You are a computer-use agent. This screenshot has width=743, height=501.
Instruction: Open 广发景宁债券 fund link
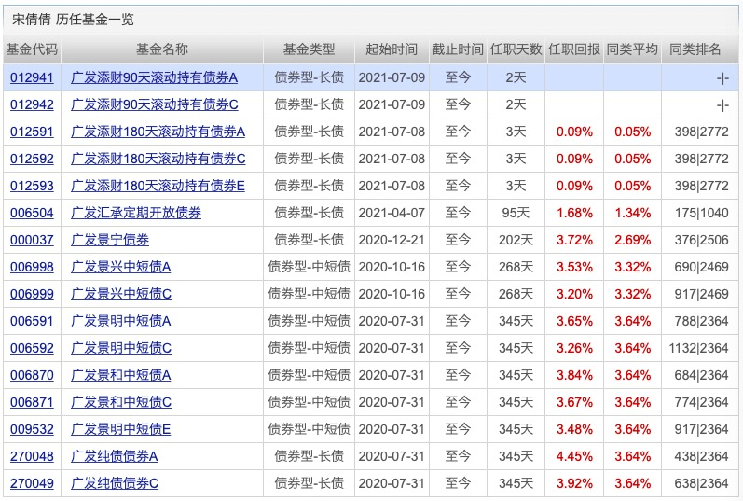[110, 240]
